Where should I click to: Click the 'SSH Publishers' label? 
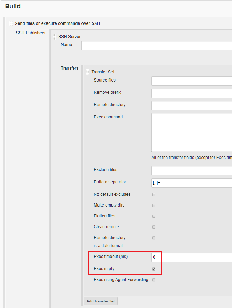coord(30,33)
